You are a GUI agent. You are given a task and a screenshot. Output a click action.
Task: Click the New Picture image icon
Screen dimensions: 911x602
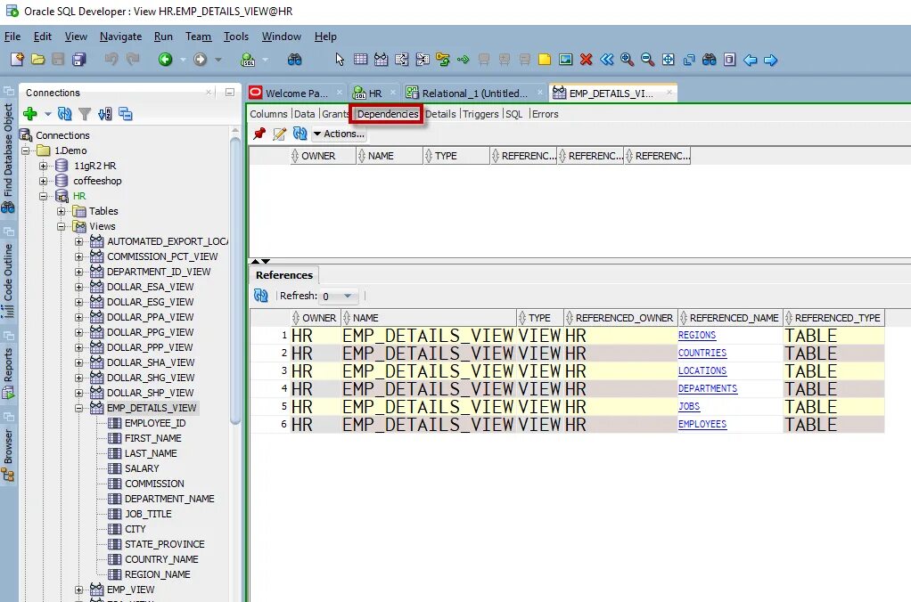565,59
